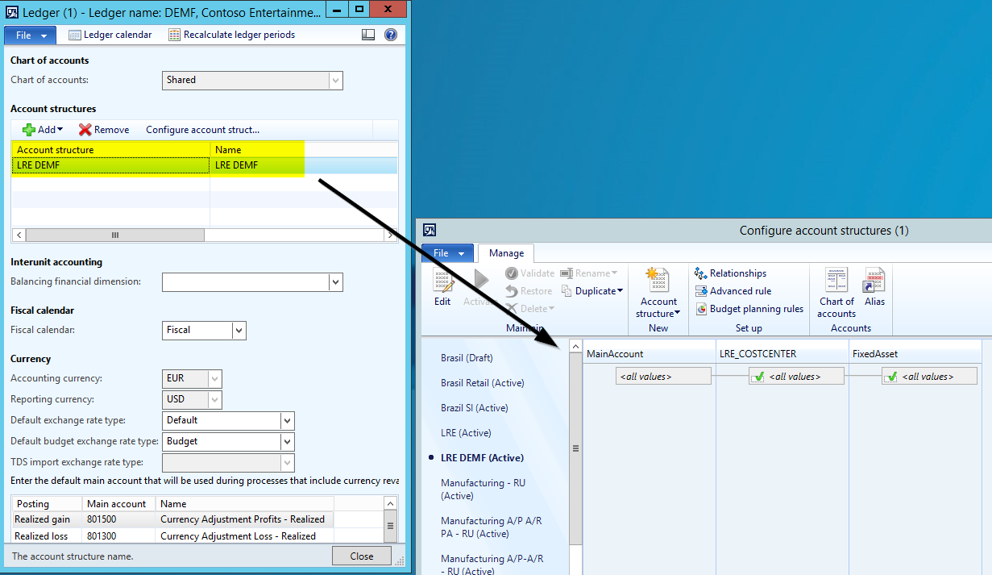The width and height of the screenshot is (992, 575).
Task: Open the help question mark icon
Action: [x=391, y=35]
